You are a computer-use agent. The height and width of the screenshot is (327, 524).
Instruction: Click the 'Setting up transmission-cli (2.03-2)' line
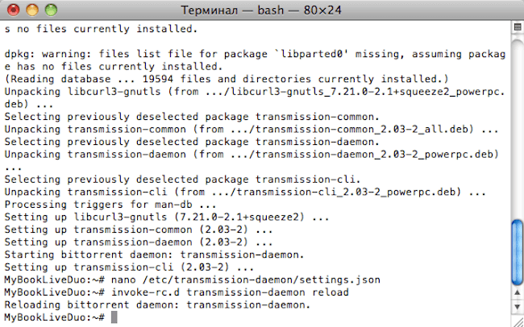click(129, 267)
